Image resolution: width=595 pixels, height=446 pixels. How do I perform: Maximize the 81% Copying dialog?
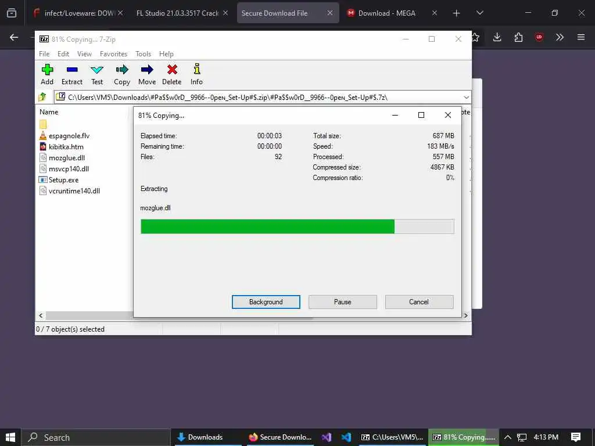[421, 116]
